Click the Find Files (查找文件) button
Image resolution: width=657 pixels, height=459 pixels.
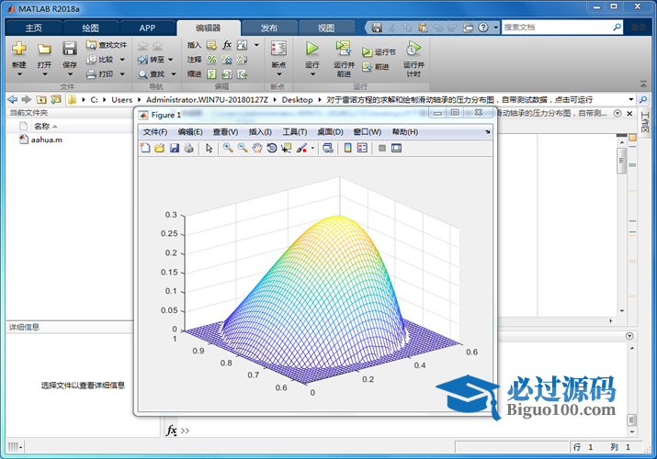[x=107, y=45]
